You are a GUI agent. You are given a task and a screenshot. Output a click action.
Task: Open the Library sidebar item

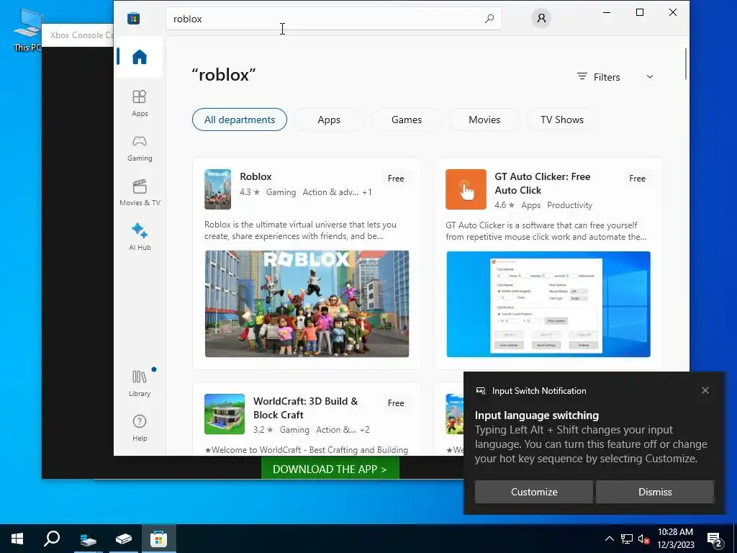140,383
